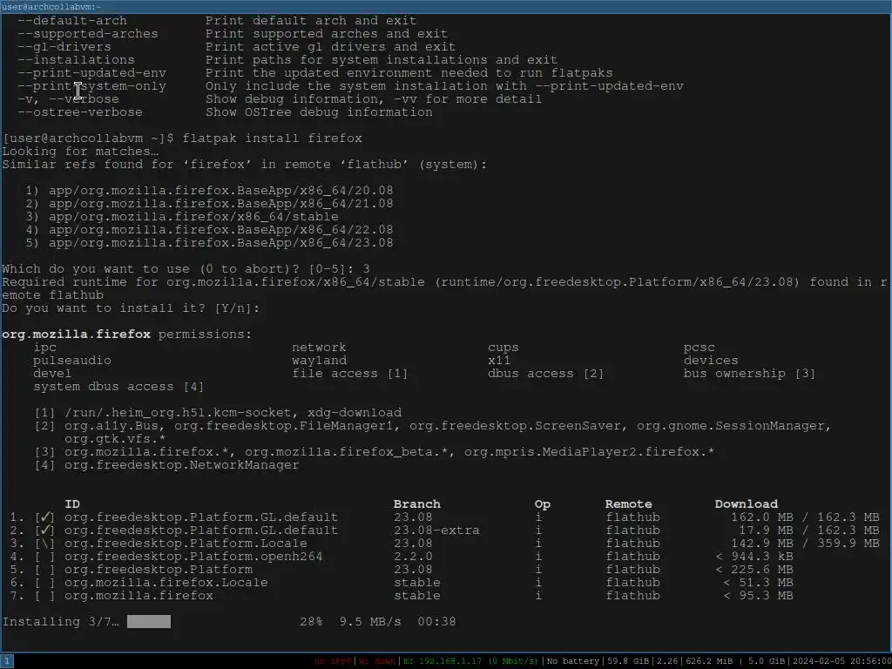This screenshot has width=892, height=669.
Task: Click the 'pulseaudio' permission
Action: tap(72, 361)
